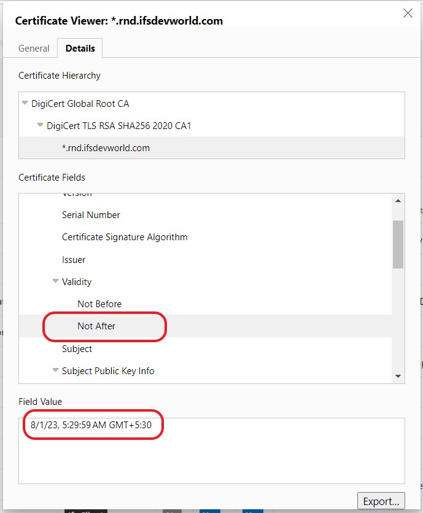The width and height of the screenshot is (423, 513).
Task: Select the Details tab
Action: point(79,48)
